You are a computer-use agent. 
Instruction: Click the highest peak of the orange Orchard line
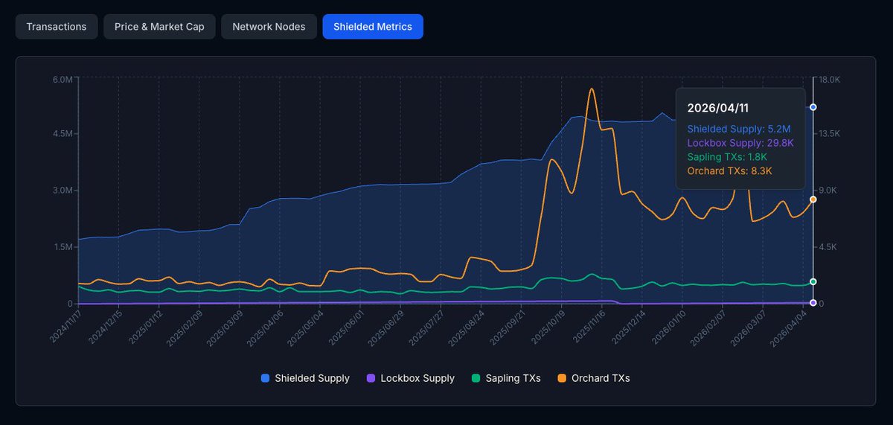tap(592, 89)
